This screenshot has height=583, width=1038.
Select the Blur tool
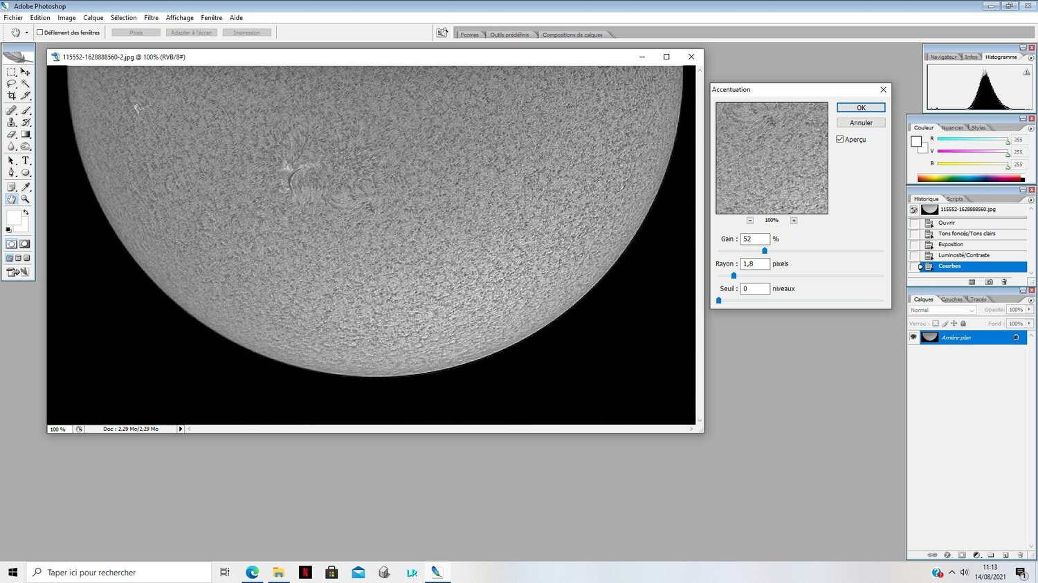[x=11, y=146]
